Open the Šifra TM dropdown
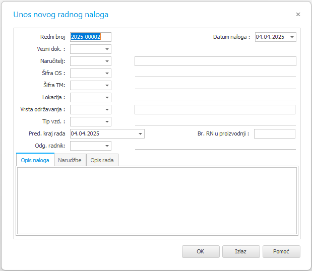The width and height of the screenshot is (312, 271). click(x=107, y=86)
